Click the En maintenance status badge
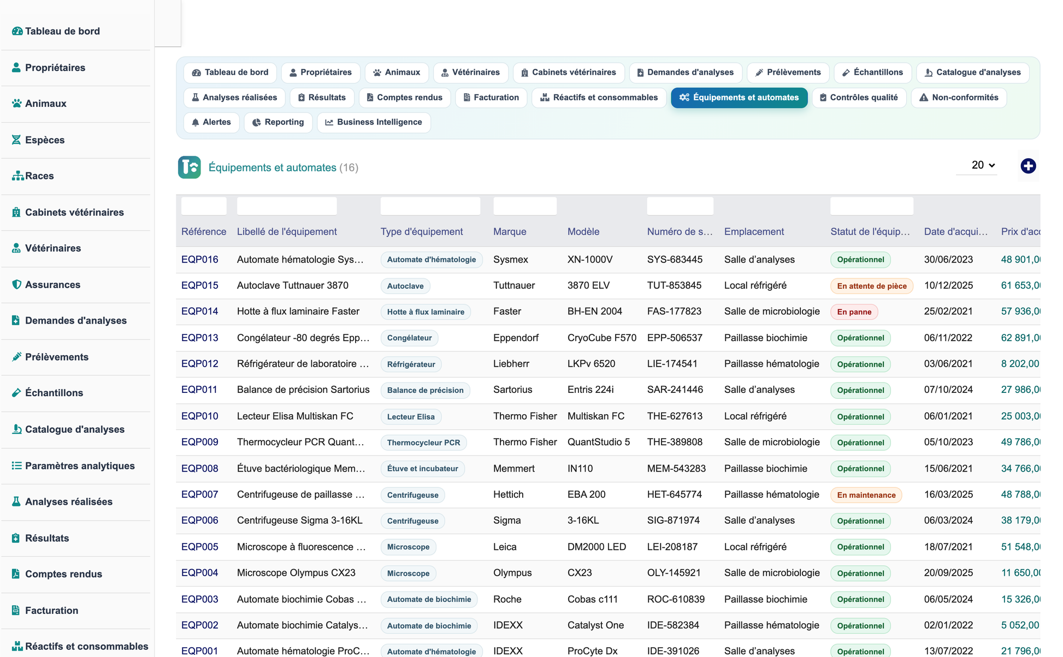 866,495
